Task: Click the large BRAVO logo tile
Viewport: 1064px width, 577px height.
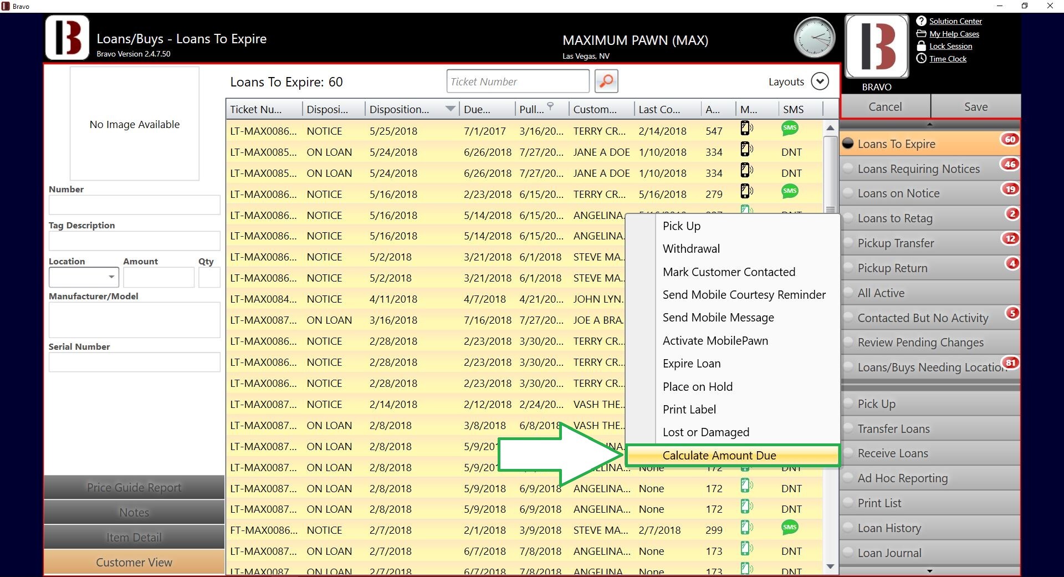Action: coord(877,47)
